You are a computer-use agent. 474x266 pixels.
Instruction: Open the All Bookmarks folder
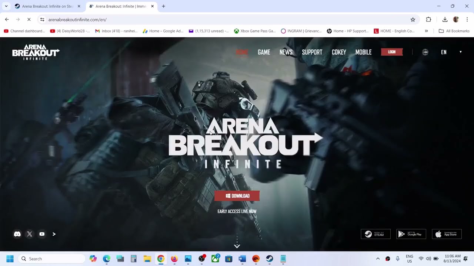(x=454, y=31)
